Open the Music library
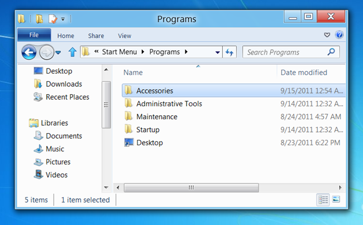The image size is (363, 225). (55, 149)
